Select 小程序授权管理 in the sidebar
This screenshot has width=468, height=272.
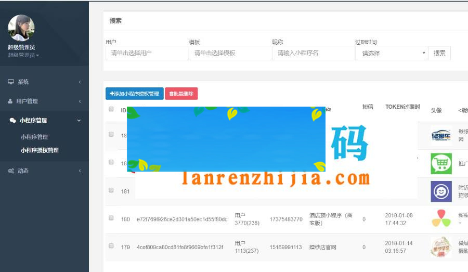coord(40,150)
